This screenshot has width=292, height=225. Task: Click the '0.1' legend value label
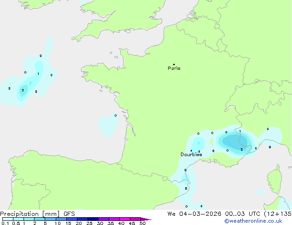pyautogui.click(x=5, y=223)
